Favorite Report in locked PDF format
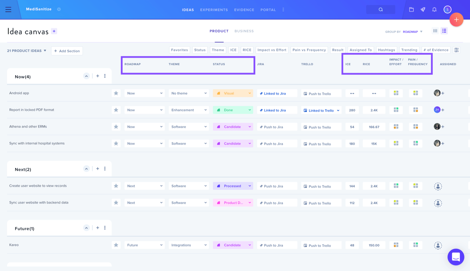Viewport: 470px width, 271px height. [116, 110]
